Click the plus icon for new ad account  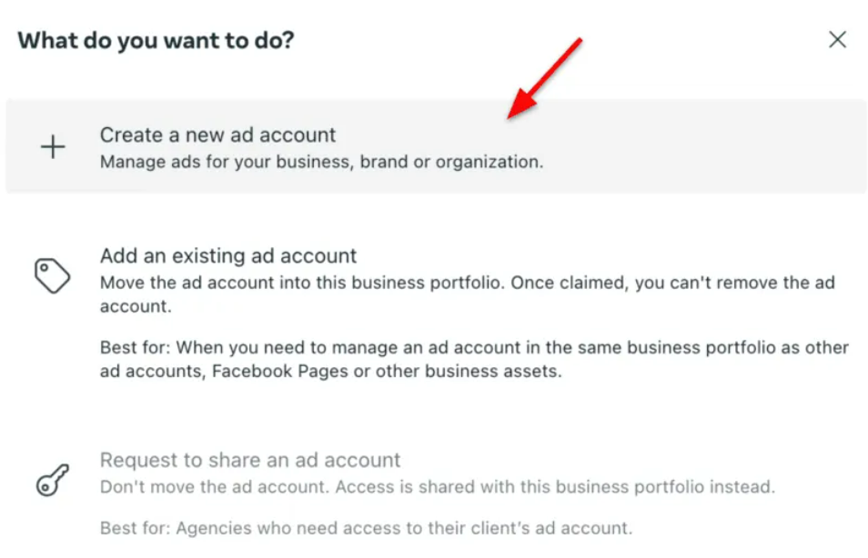(x=54, y=147)
